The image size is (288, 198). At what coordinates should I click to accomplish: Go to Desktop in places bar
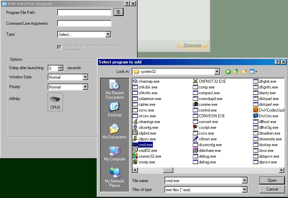115,110
